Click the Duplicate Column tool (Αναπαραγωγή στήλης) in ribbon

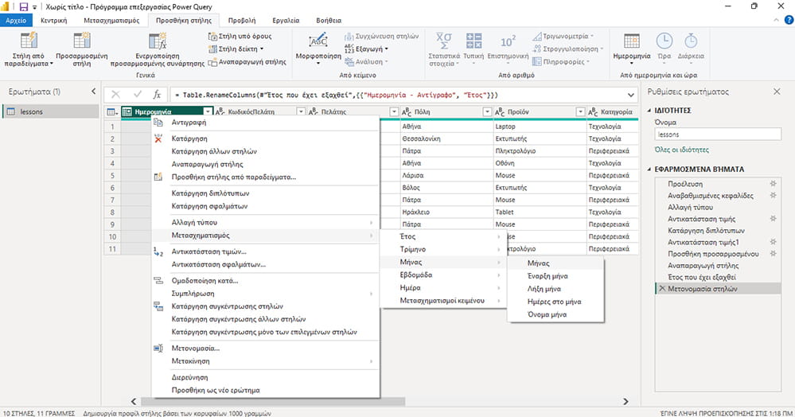click(247, 62)
